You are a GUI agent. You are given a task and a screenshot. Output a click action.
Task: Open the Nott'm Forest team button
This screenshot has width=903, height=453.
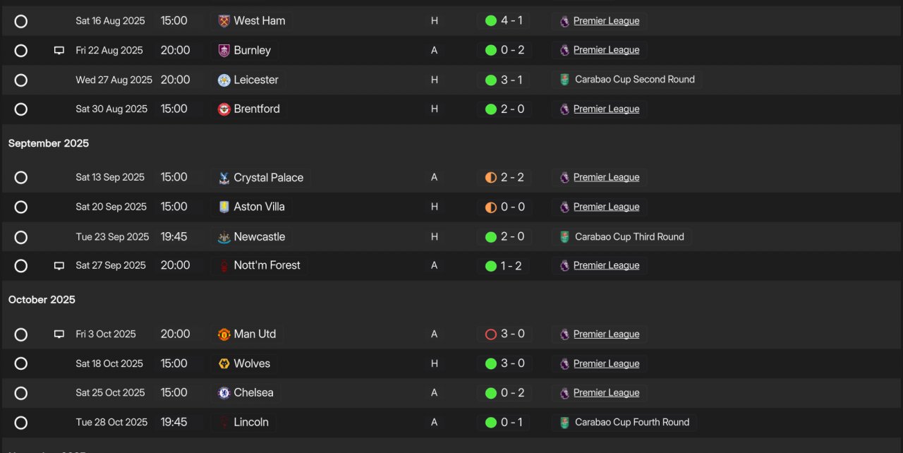(x=260, y=266)
